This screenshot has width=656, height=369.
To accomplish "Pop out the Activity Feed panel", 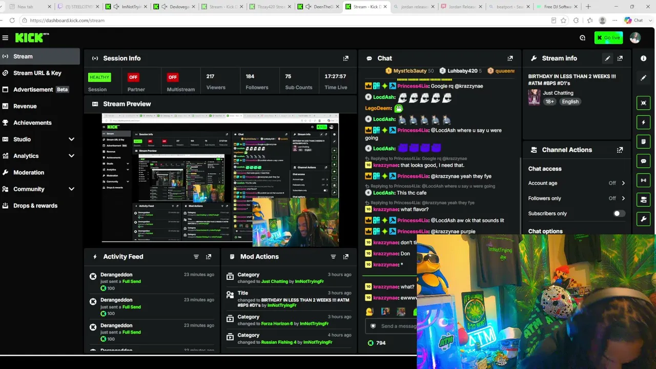I will [x=209, y=257].
